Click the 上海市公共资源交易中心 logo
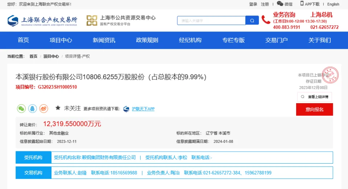Image resolution: width=348 pixels, height=189 pixels. pyautogui.click(x=121, y=20)
